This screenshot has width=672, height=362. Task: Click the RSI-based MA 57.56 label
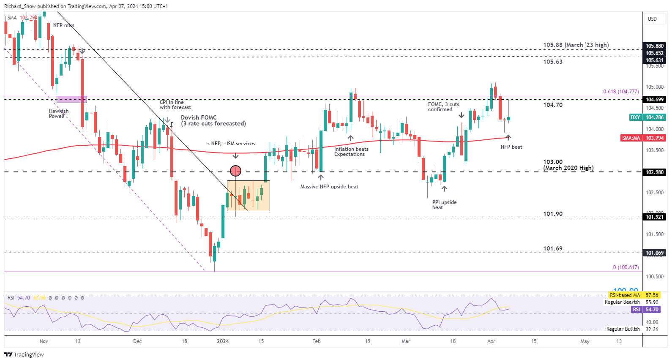point(634,295)
